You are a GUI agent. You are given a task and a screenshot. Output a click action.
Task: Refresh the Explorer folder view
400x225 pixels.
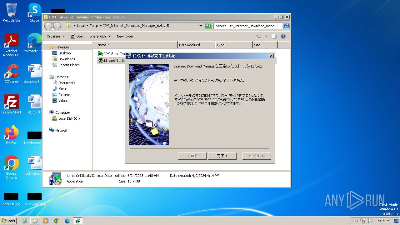coord(208,26)
